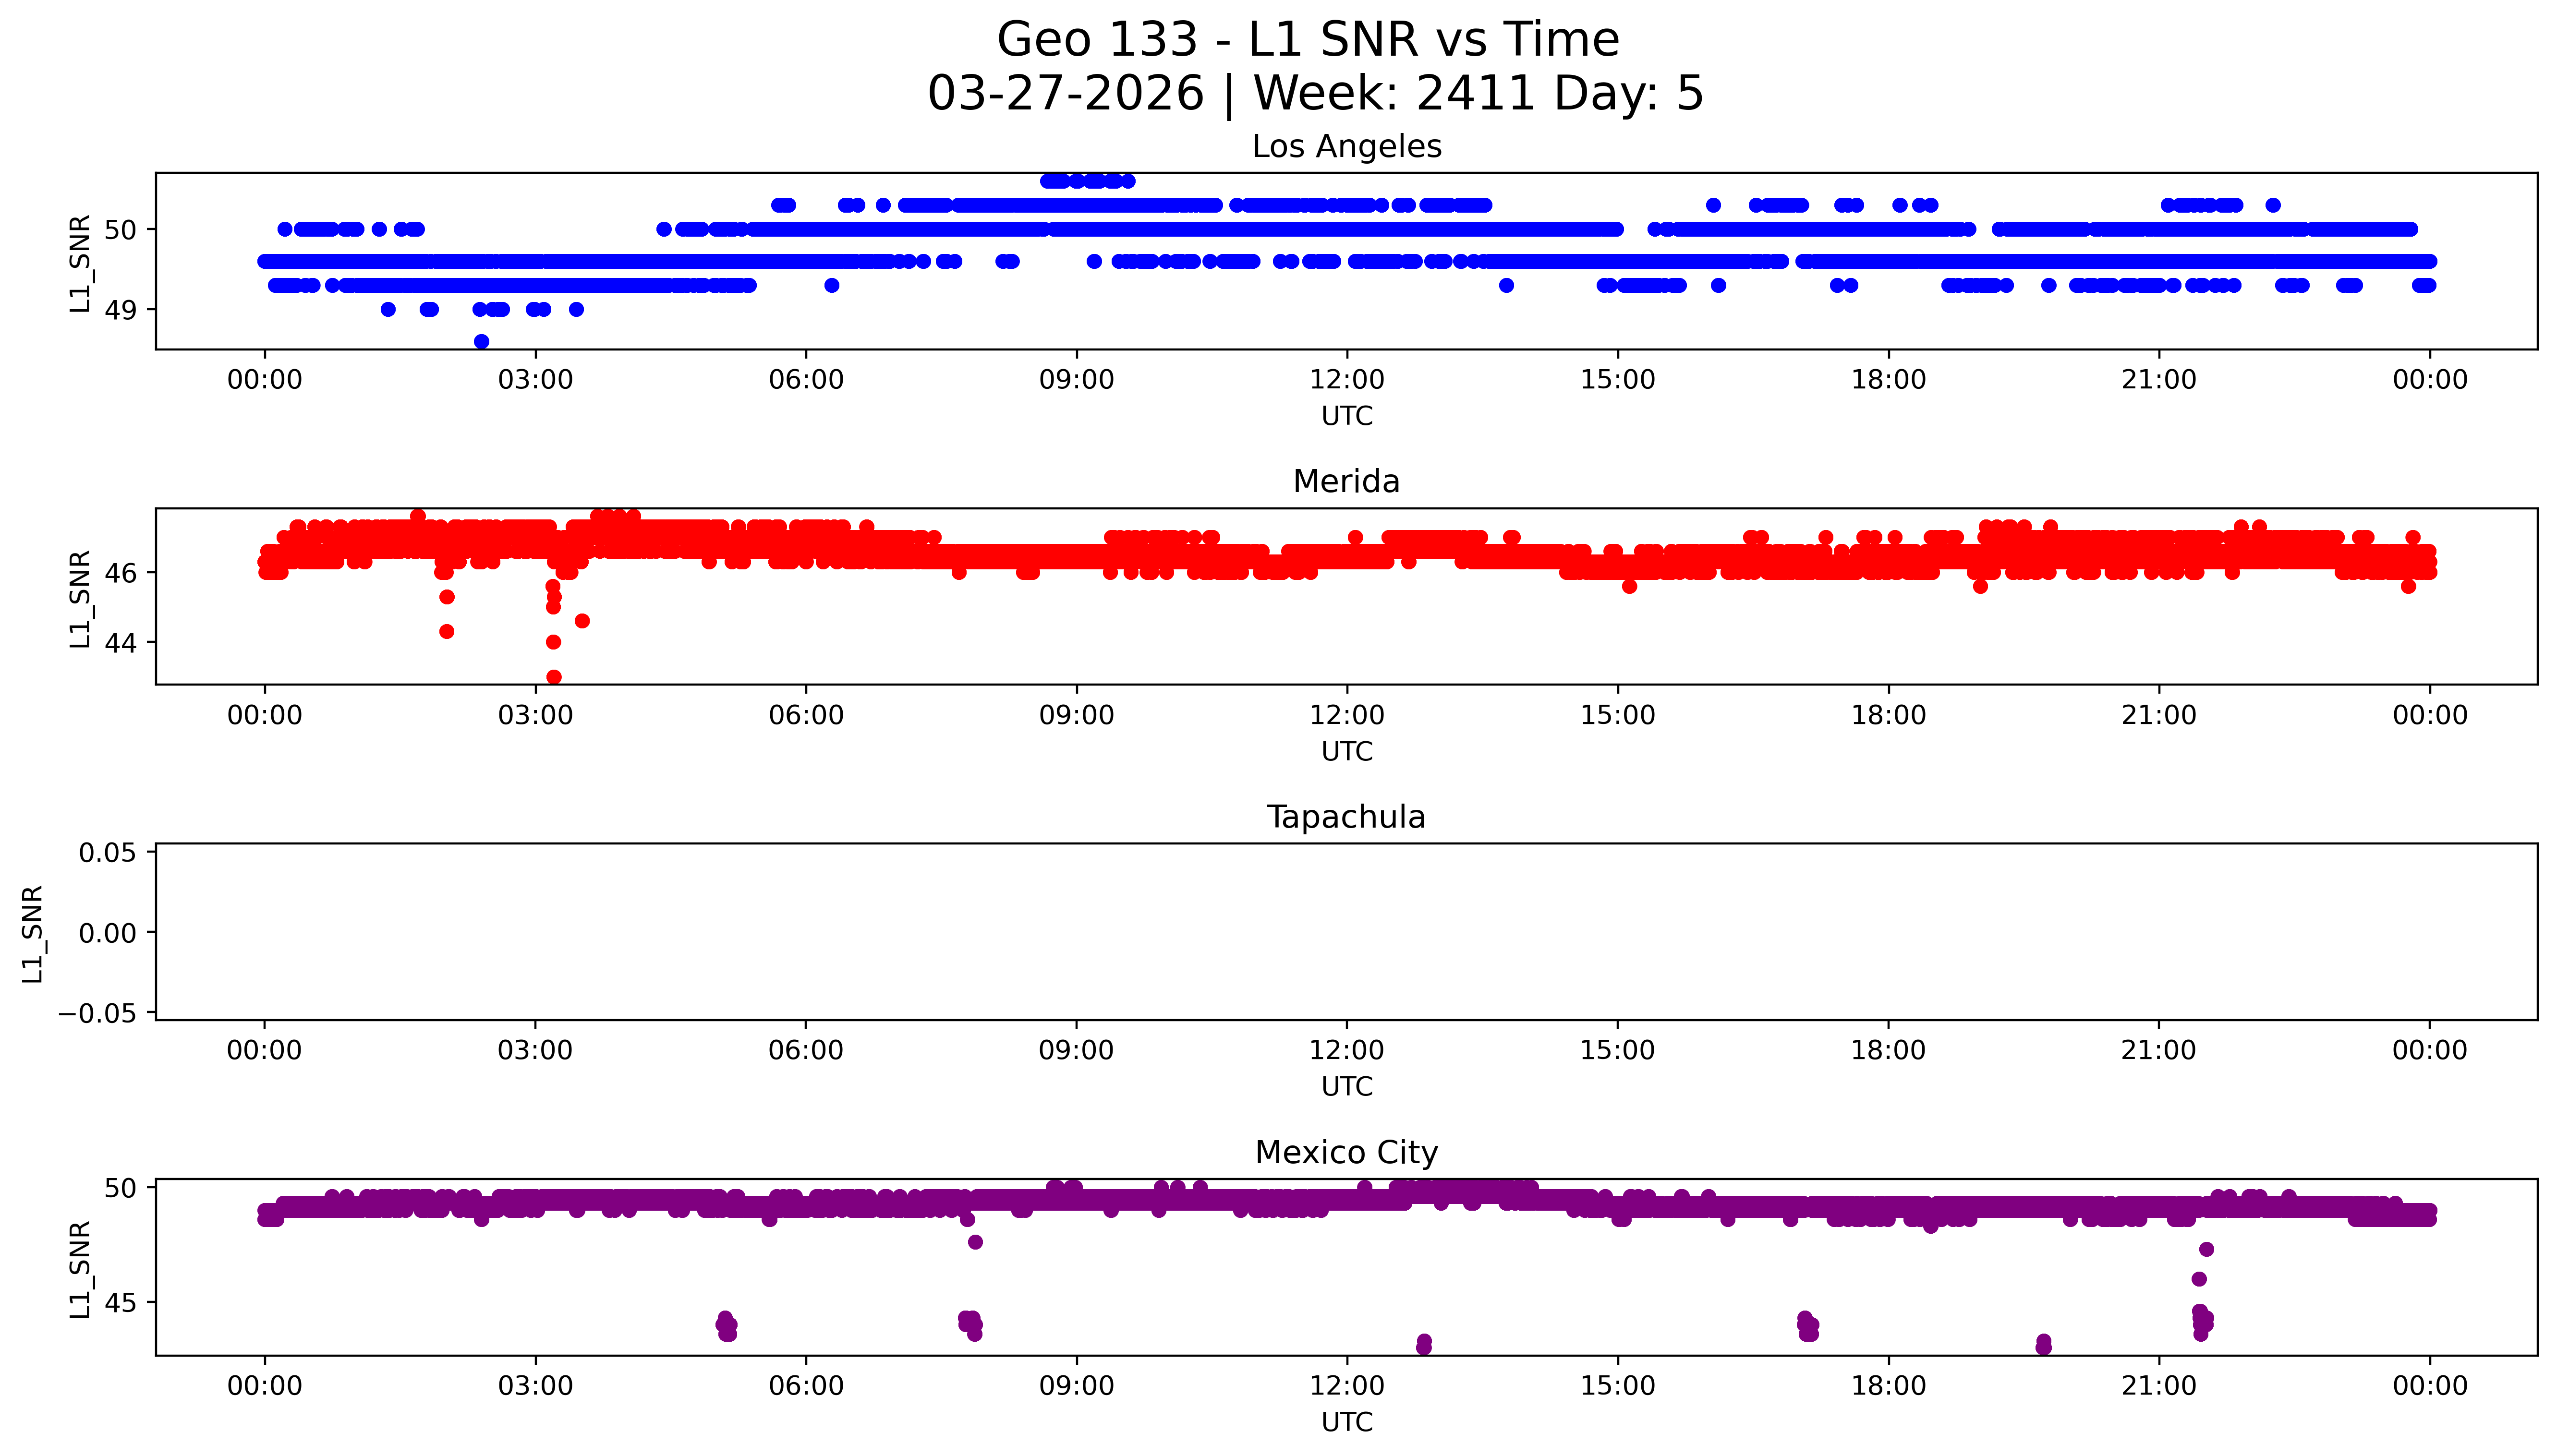The height and width of the screenshot is (1456, 2557).
Task: Click the 'Los Angeles' subplot title
Action: tap(1346, 147)
